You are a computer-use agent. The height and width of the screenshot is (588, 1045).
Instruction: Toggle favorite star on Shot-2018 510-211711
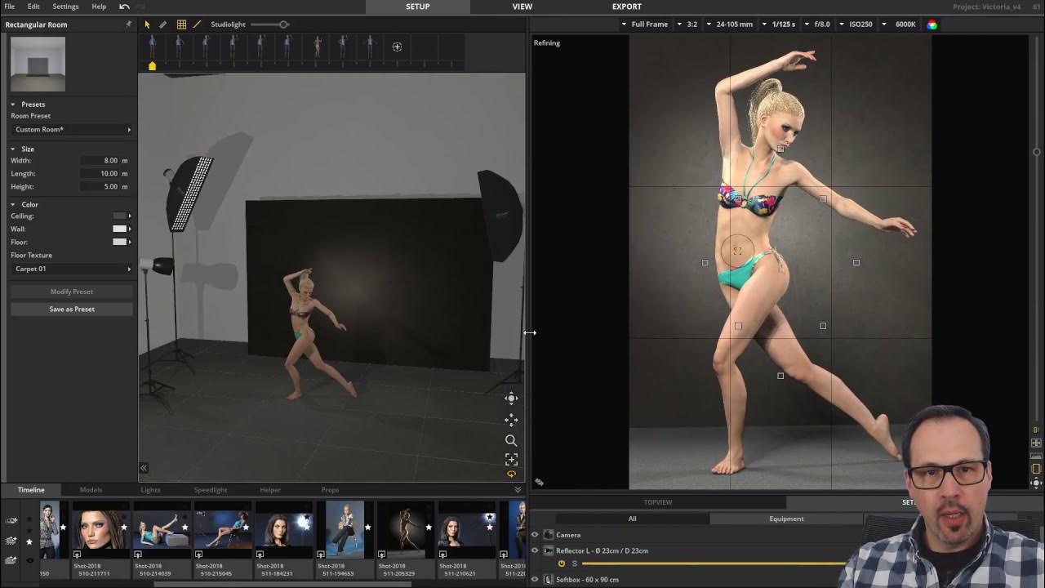[x=124, y=528]
